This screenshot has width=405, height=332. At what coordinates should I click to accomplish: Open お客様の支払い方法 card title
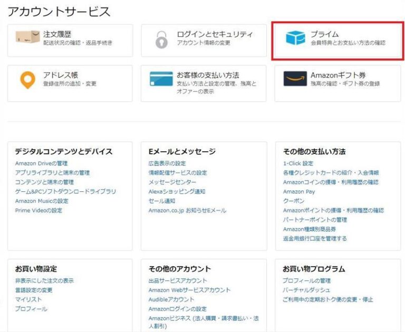click(208, 75)
